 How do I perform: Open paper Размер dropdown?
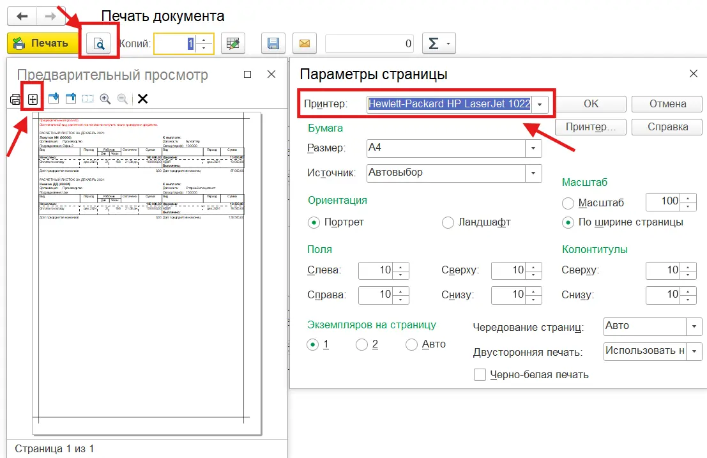[533, 148]
